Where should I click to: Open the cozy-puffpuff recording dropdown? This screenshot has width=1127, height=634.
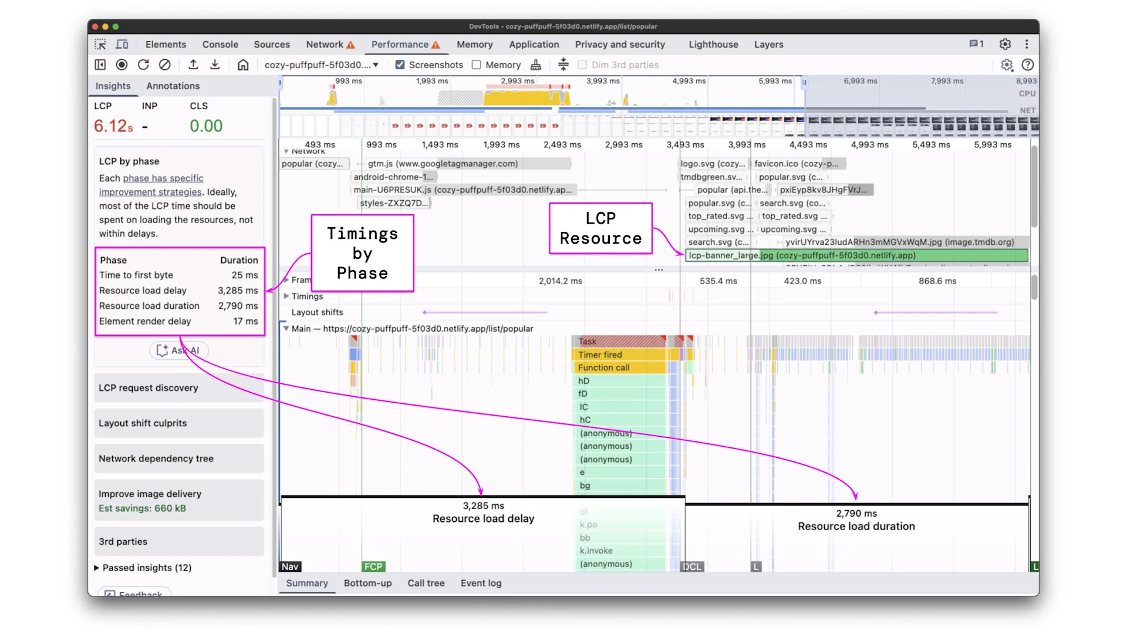click(x=321, y=65)
